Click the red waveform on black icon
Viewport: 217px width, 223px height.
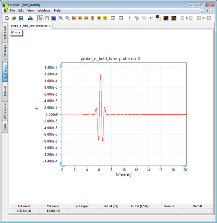coord(166,18)
